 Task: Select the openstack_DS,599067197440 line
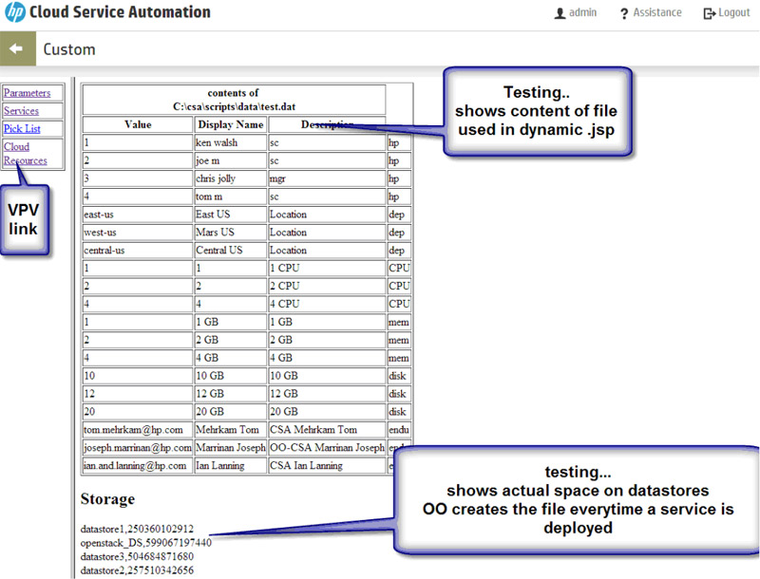(x=146, y=543)
